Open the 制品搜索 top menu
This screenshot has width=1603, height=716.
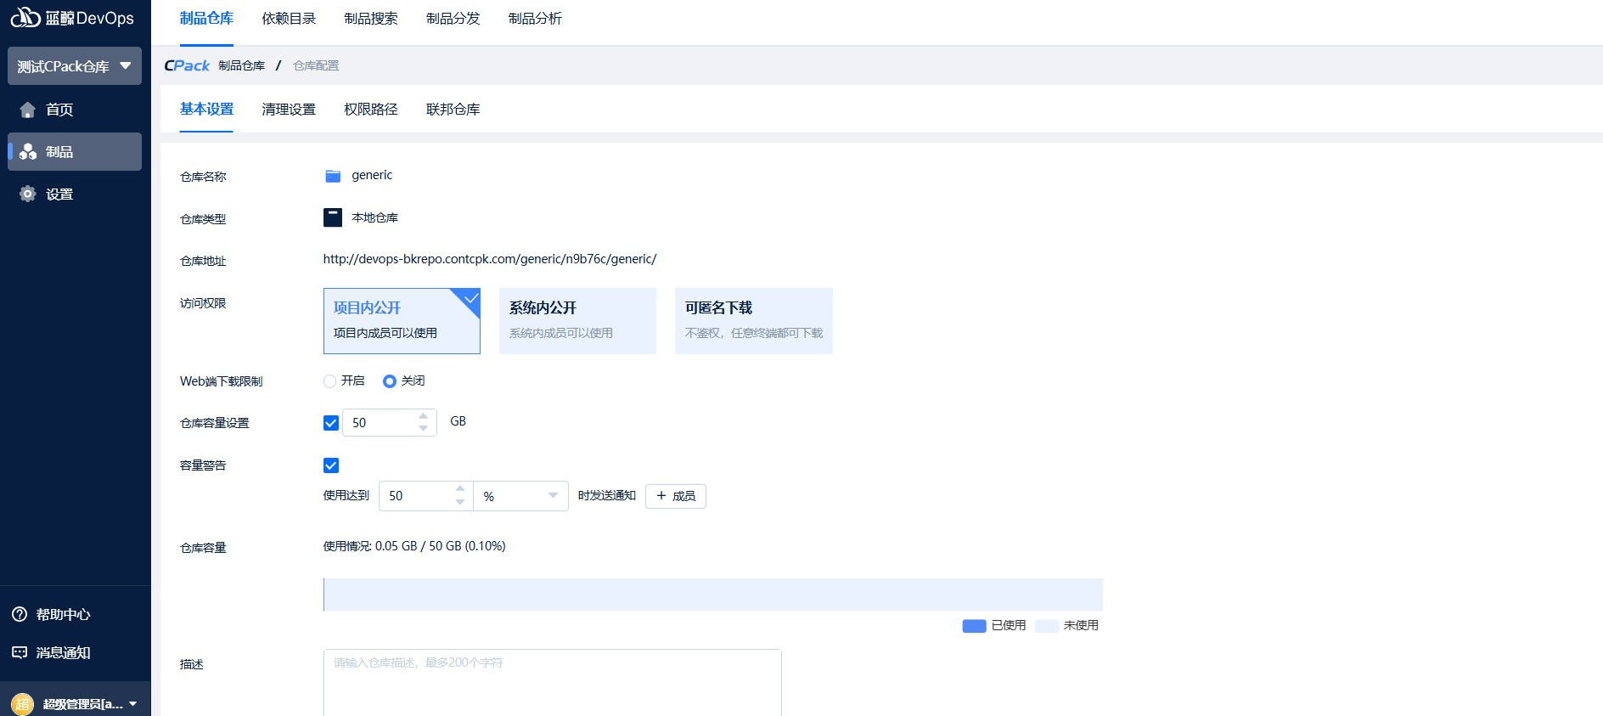pos(371,19)
